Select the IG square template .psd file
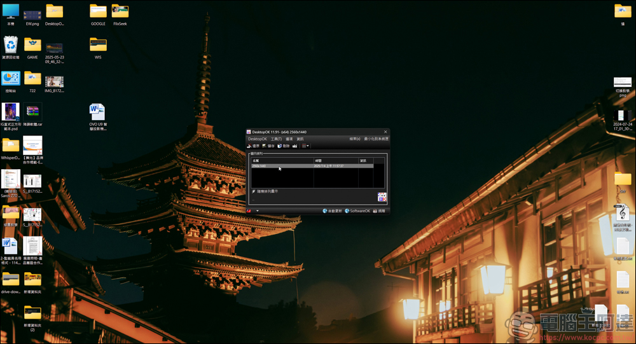The image size is (636, 344). pos(10,116)
